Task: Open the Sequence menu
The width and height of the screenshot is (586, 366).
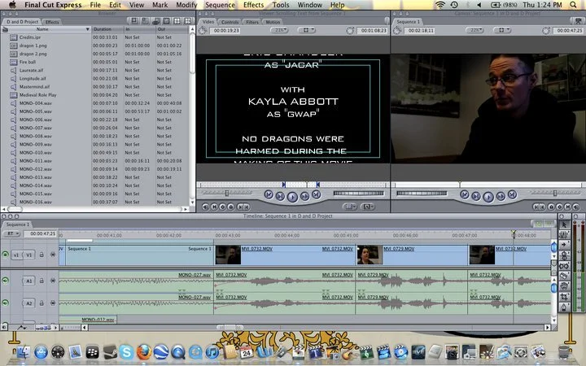Action: pos(220,5)
